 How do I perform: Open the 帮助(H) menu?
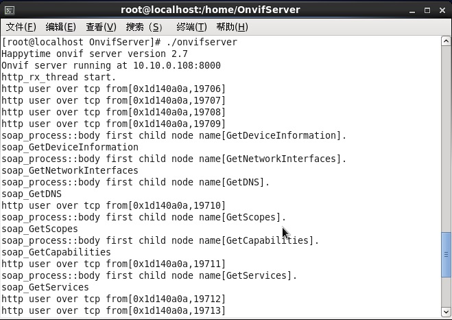point(232,27)
